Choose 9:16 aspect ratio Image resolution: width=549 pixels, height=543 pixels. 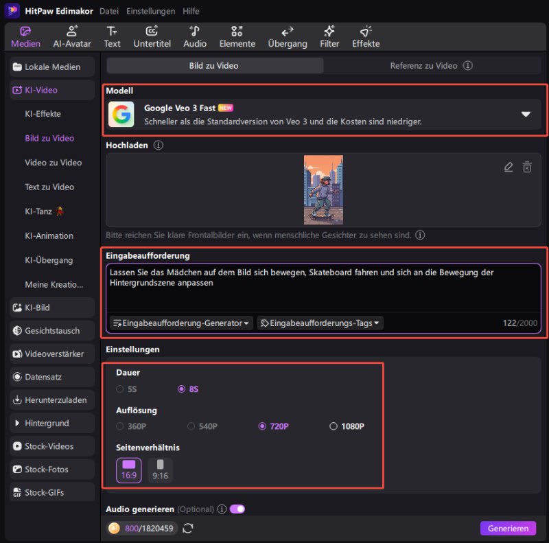[x=160, y=470]
